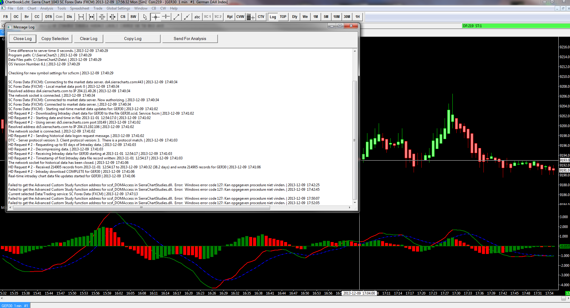The height and width of the screenshot is (308, 570).
Task: Click the Copy Log button
Action: (x=133, y=39)
